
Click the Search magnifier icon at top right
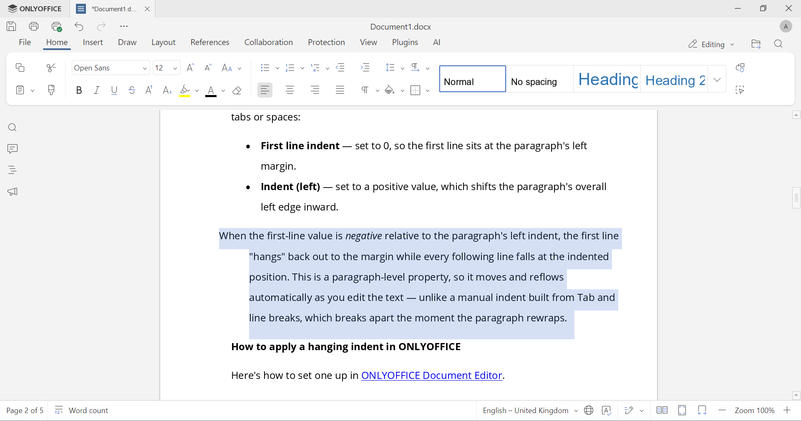778,44
